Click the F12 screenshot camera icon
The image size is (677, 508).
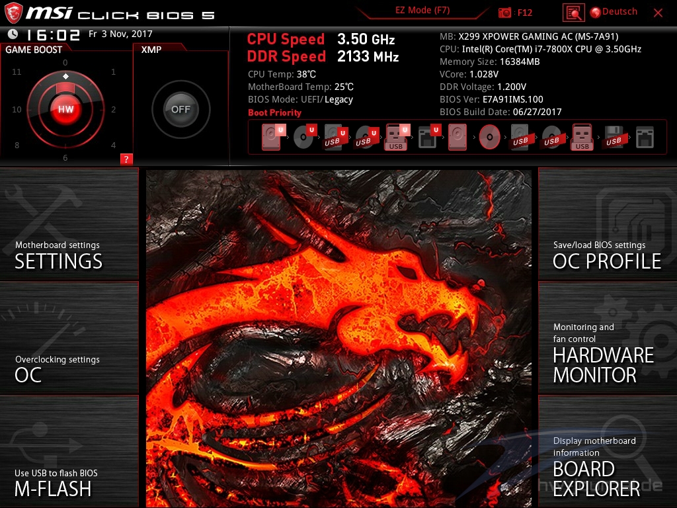tap(504, 13)
